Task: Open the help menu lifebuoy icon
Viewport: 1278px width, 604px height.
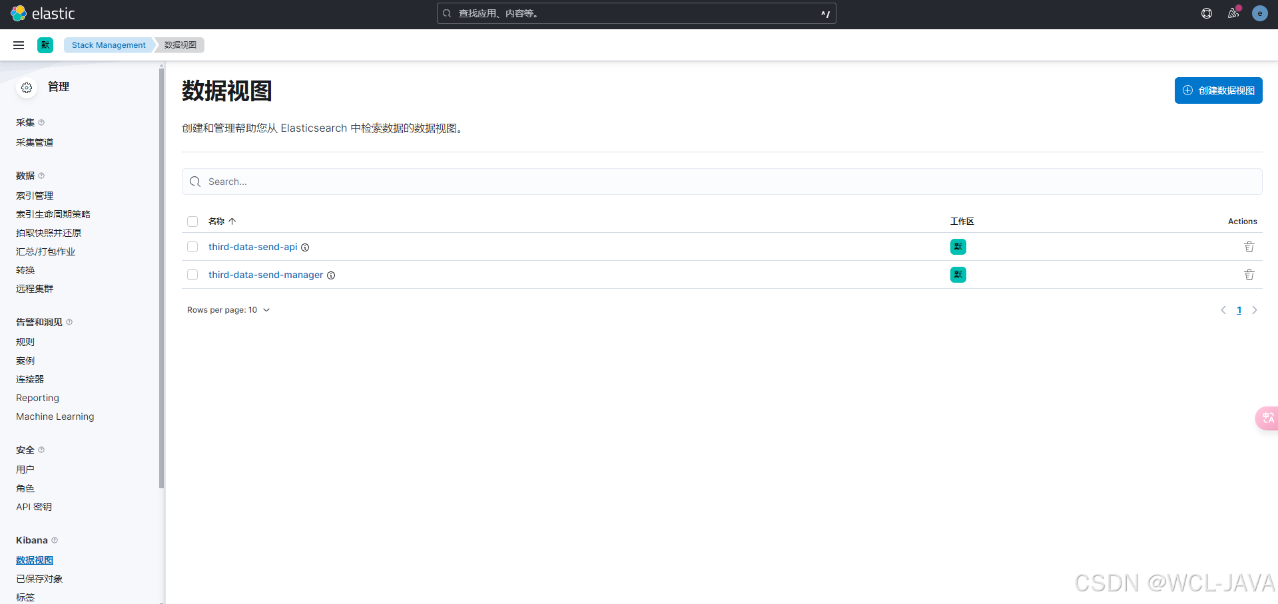Action: 1207,13
